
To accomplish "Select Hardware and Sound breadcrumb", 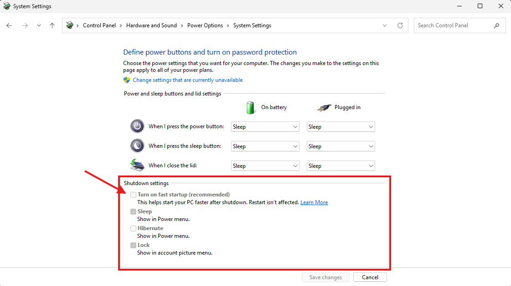I will click(151, 25).
